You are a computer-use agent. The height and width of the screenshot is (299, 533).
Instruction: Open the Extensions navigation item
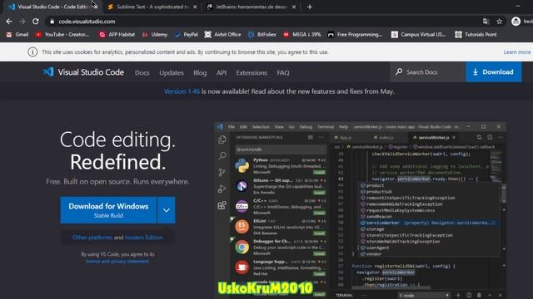point(252,73)
